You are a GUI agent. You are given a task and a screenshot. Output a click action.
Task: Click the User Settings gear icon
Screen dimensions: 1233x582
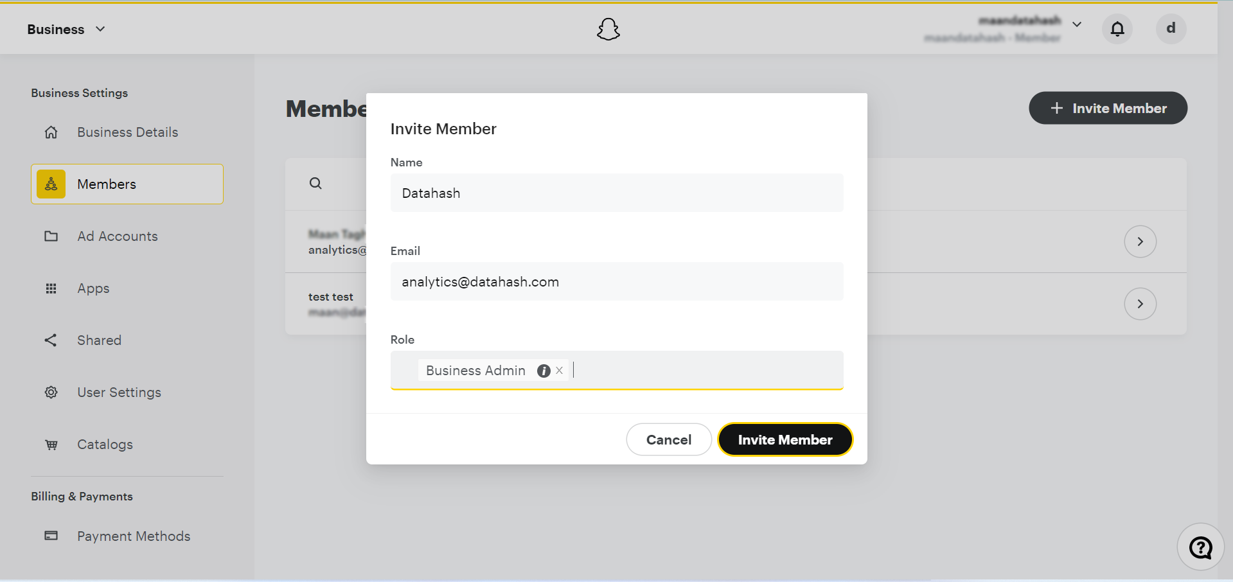coord(51,392)
